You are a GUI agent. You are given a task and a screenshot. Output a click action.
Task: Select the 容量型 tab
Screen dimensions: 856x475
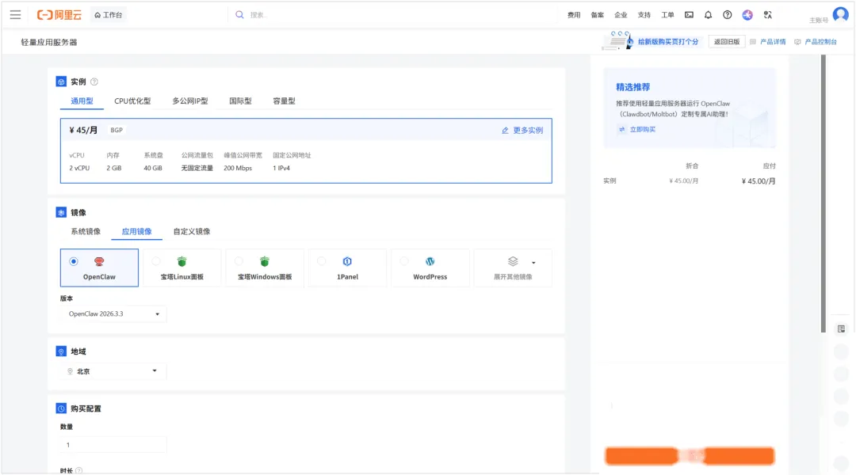pos(284,101)
